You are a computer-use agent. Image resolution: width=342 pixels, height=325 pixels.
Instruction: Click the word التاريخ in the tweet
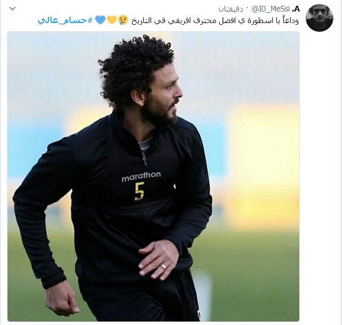pos(142,21)
